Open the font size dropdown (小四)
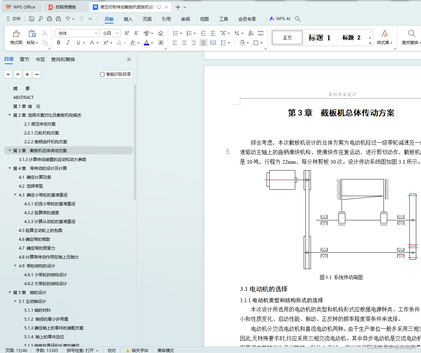 (117, 33)
